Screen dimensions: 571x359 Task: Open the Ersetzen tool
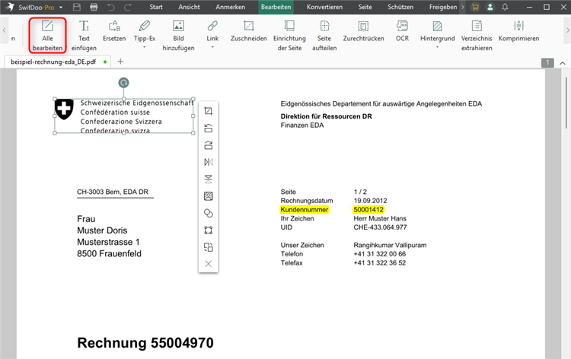(114, 31)
